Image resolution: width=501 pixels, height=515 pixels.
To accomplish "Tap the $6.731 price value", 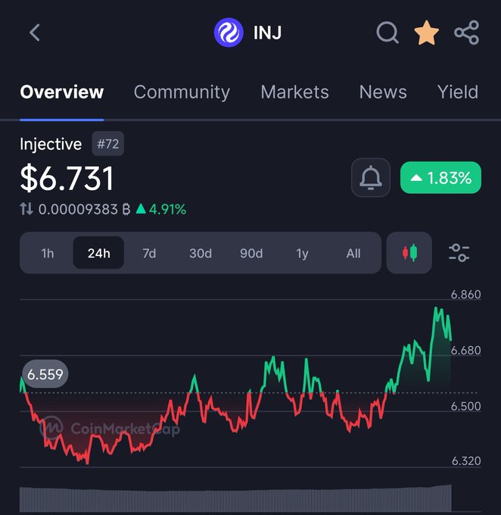I will tap(67, 178).
